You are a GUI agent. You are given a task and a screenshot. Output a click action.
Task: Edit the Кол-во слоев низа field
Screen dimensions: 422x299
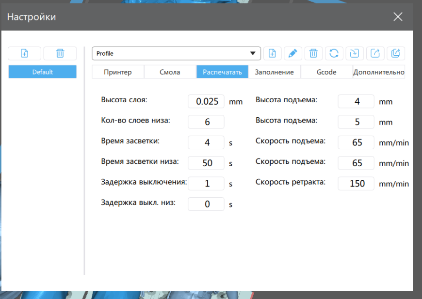coord(206,122)
